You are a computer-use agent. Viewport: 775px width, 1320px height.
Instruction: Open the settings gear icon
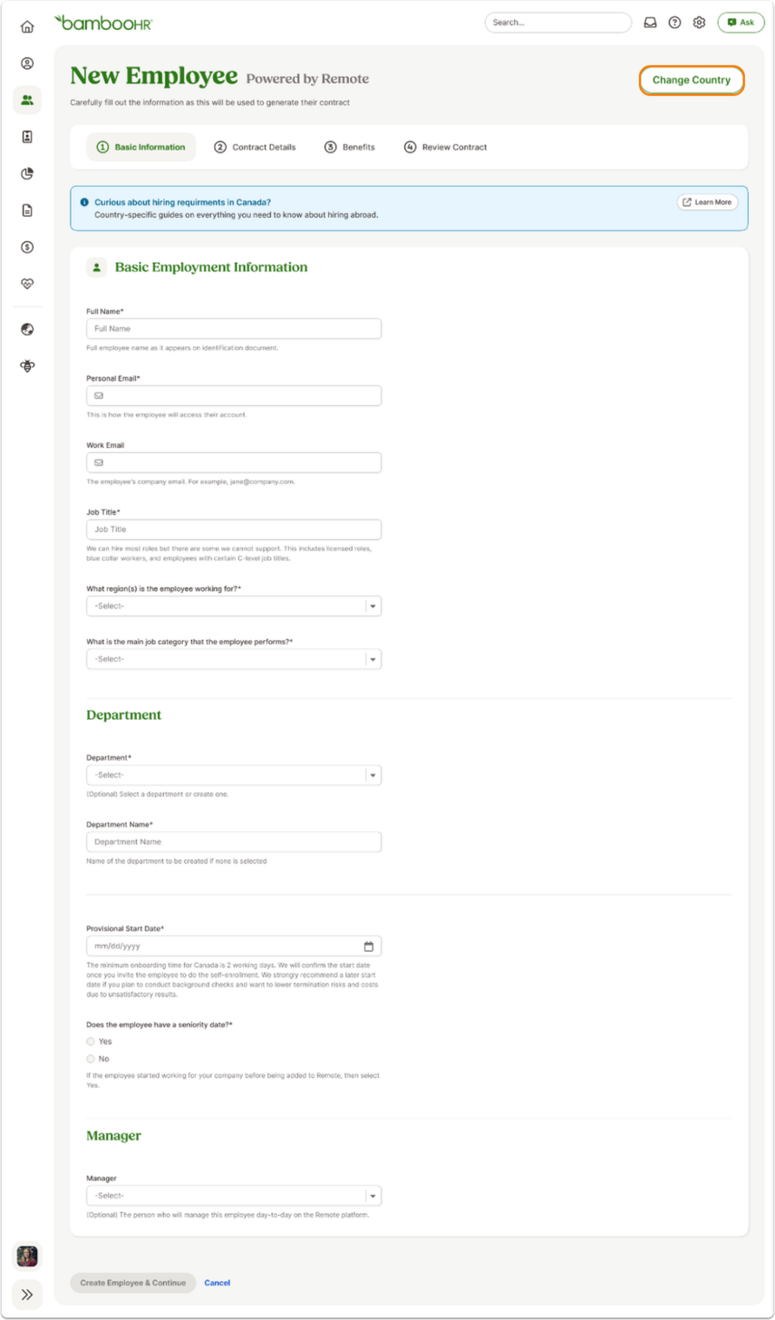699,23
